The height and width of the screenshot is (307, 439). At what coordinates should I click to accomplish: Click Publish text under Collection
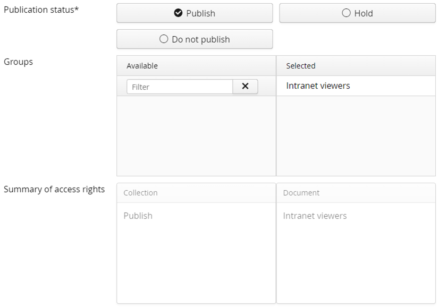(x=138, y=216)
